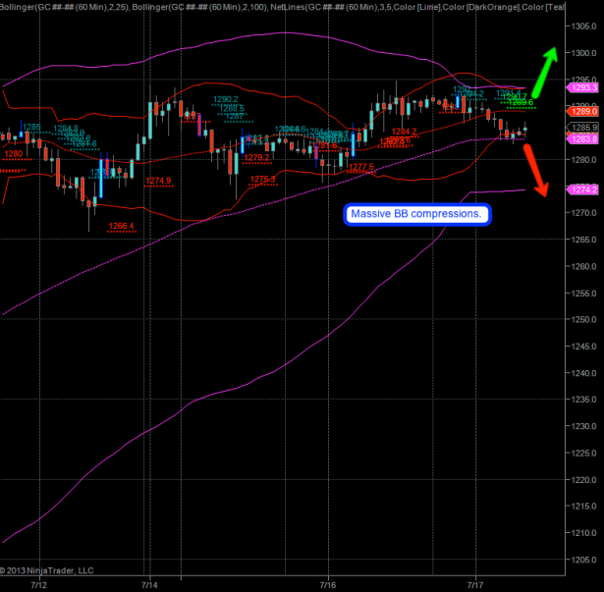Click the red downward arrow annotation

click(535, 171)
